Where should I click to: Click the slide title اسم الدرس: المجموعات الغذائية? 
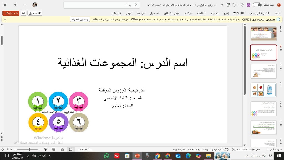tap(122, 63)
